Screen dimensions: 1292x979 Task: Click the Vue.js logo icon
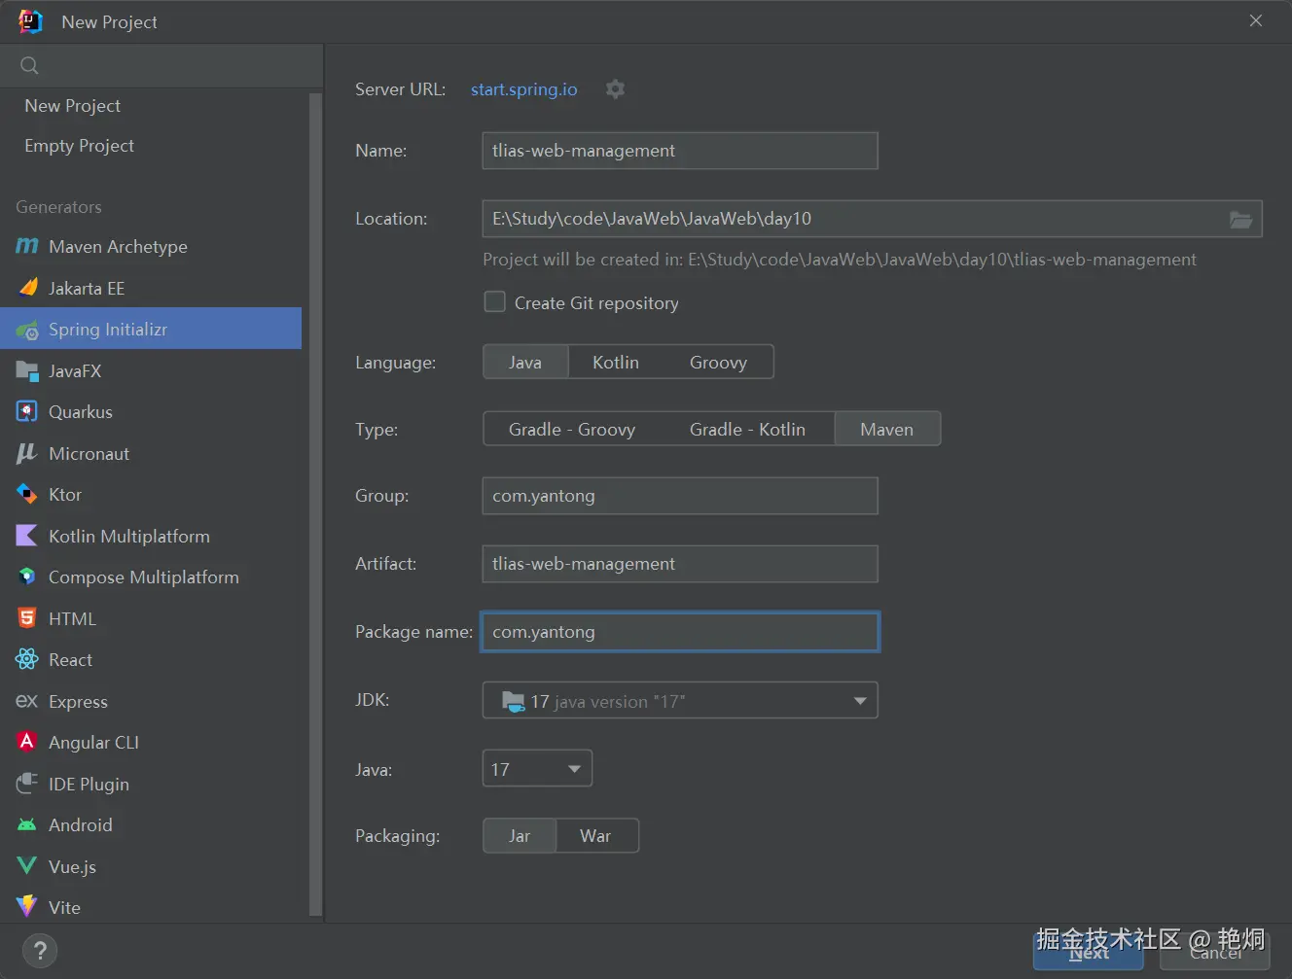coord(27,865)
